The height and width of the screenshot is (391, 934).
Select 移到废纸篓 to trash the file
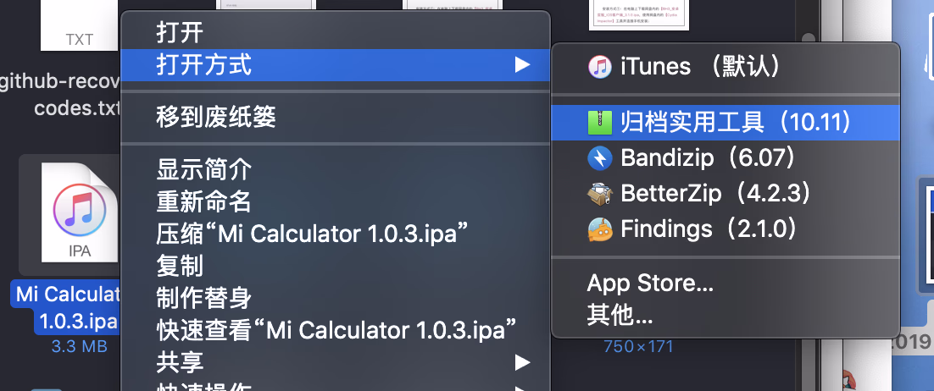click(x=215, y=117)
